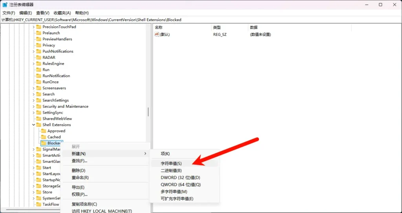Click the Prelaunch folder icon
The width and height of the screenshot is (402, 213).
pyautogui.click(x=38, y=33)
